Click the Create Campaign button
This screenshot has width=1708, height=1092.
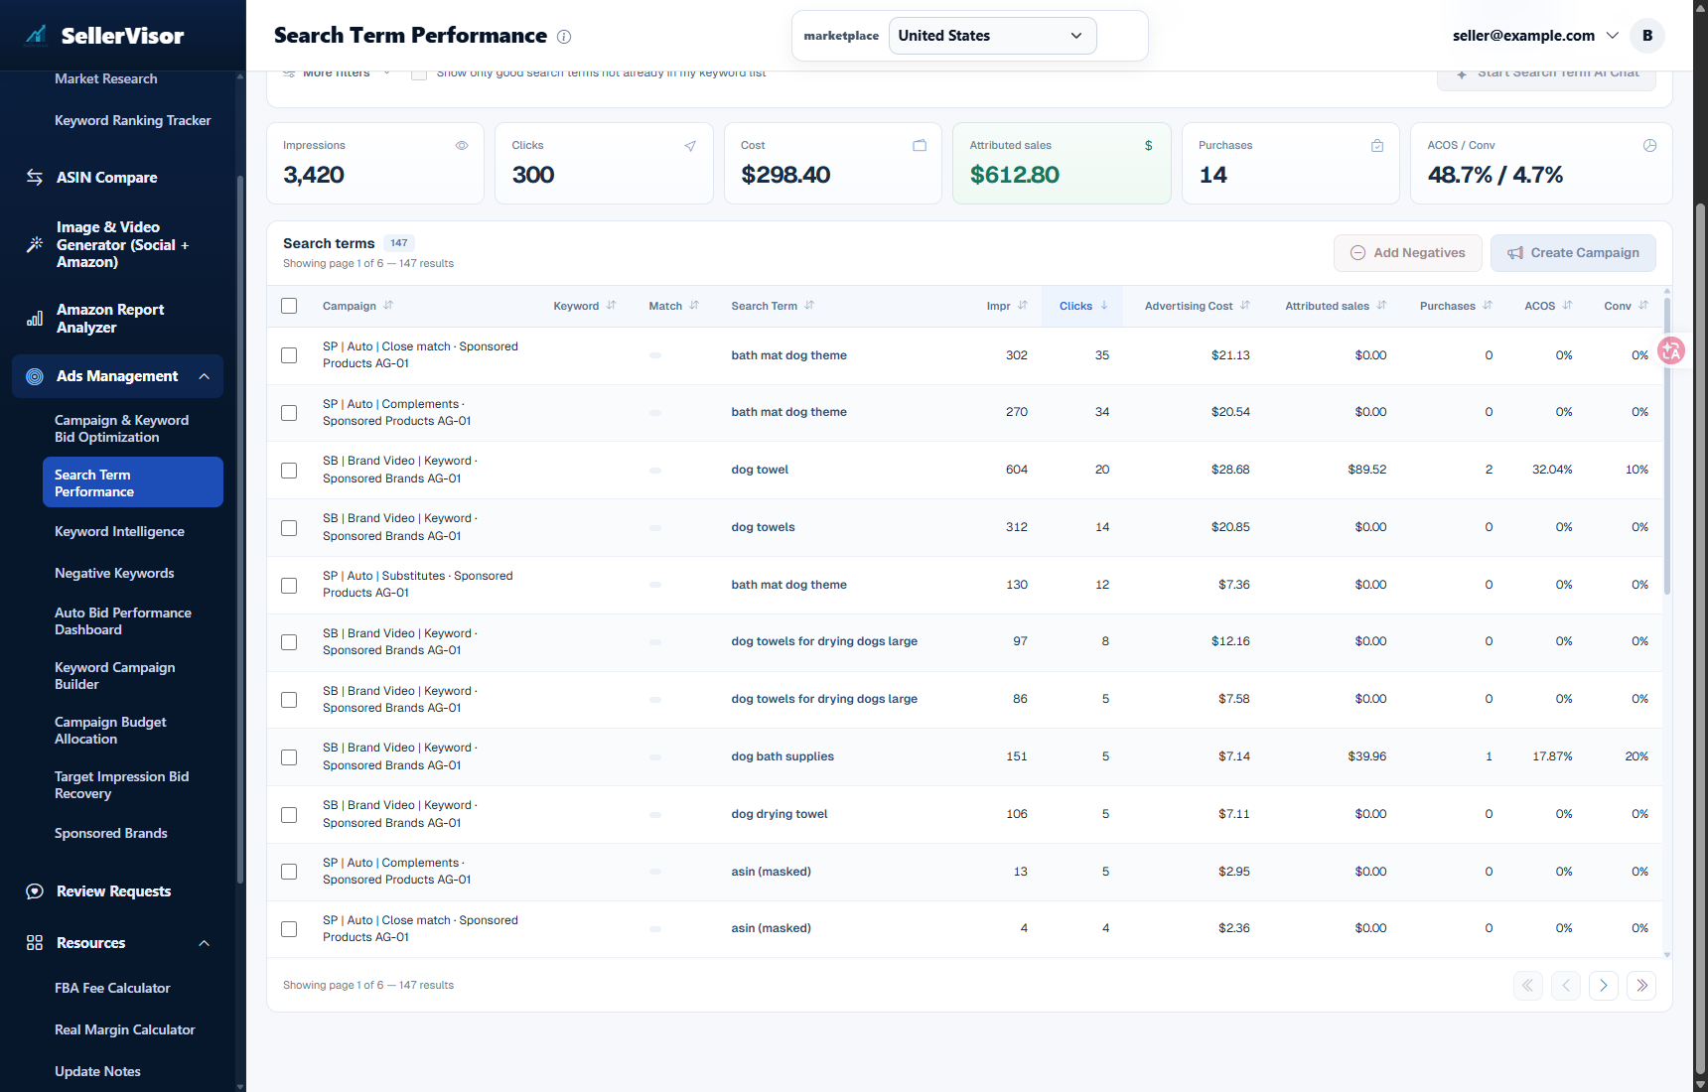pyautogui.click(x=1573, y=253)
